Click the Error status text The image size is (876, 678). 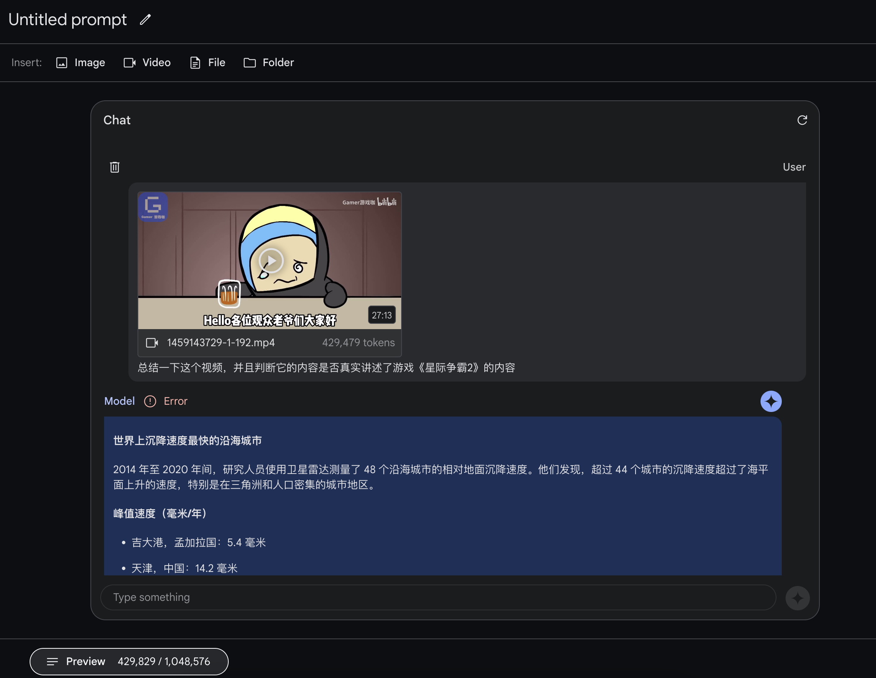(176, 401)
